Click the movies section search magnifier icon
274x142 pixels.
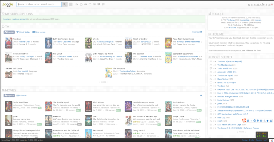(x=201, y=96)
